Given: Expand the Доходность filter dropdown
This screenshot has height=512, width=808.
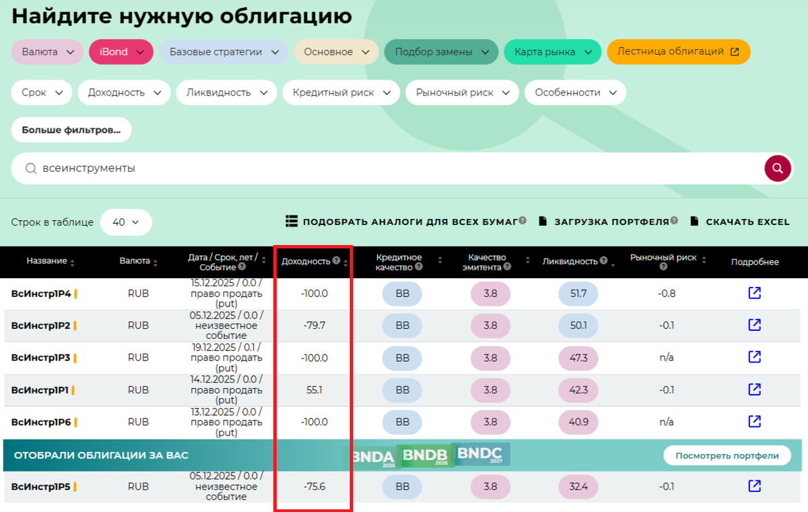Looking at the screenshot, I should pyautogui.click(x=124, y=93).
